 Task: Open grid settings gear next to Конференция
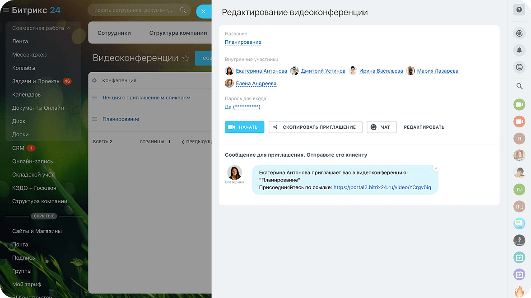94,80
